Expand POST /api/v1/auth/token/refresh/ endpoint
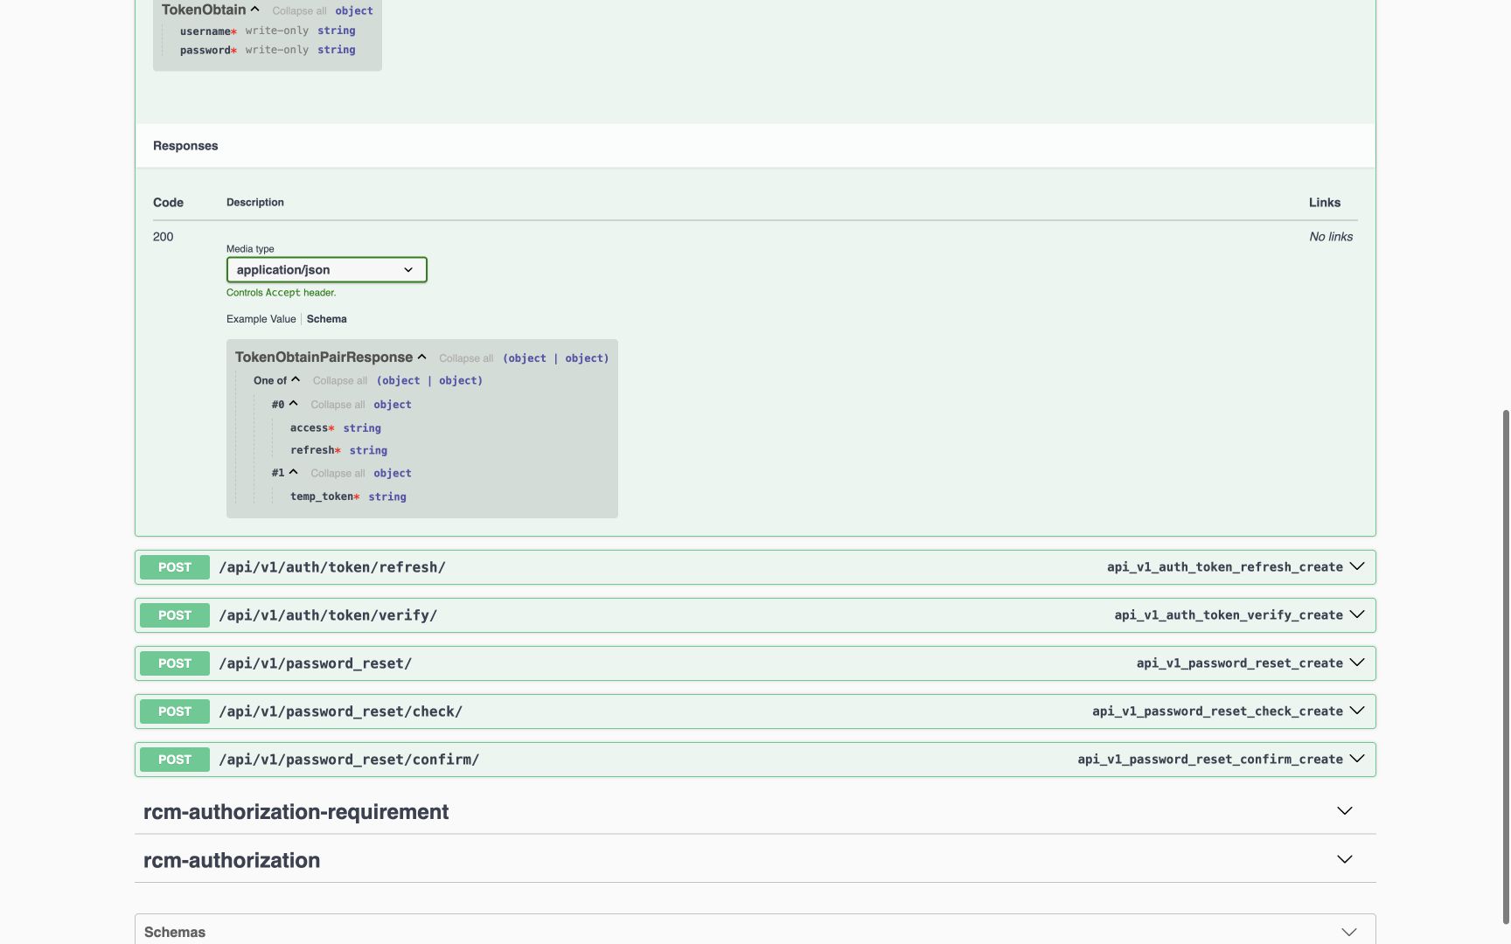Viewport: 1511px width, 944px height. (x=755, y=567)
